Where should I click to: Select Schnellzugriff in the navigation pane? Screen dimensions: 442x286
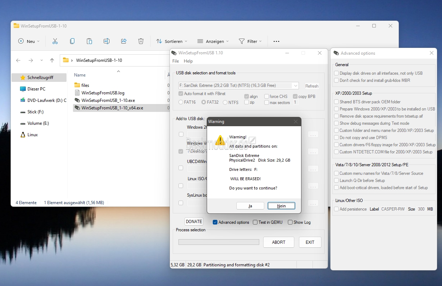[x=39, y=78]
